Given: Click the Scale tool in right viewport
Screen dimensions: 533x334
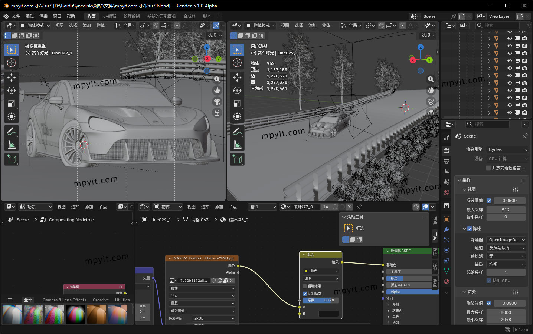Looking at the screenshot, I should pos(237,103).
